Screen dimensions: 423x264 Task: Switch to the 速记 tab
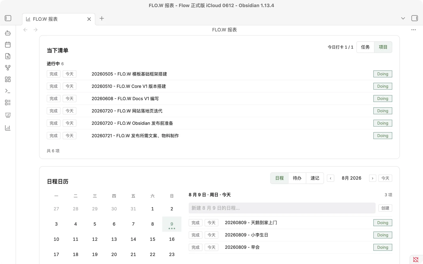(315, 178)
